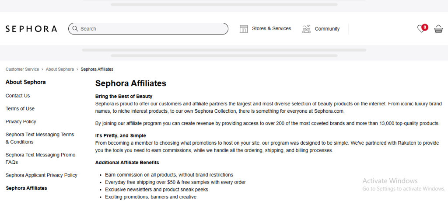The height and width of the screenshot is (201, 448).
Task: Select Sephora Affiliates in the sidebar
Action: tap(26, 188)
